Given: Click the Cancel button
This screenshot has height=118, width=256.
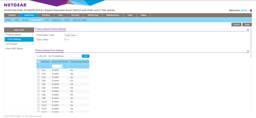Looking at the screenshot, I should pyautogui.click(x=236, y=25).
